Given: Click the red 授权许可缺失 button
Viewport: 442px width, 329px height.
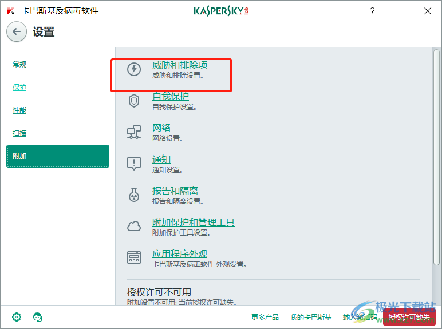Looking at the screenshot, I should click(x=409, y=318).
